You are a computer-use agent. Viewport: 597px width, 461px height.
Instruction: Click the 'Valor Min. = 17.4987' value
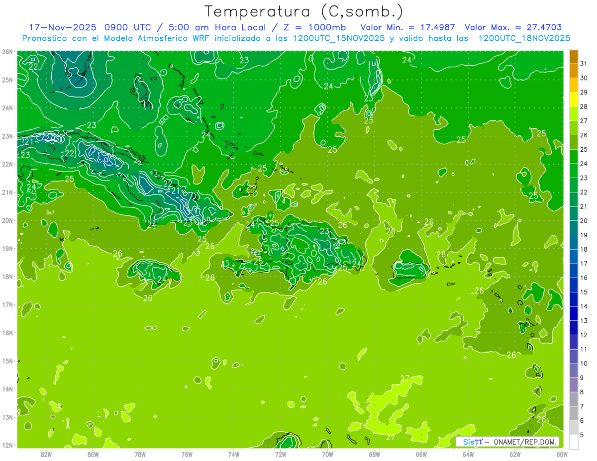coord(407,28)
